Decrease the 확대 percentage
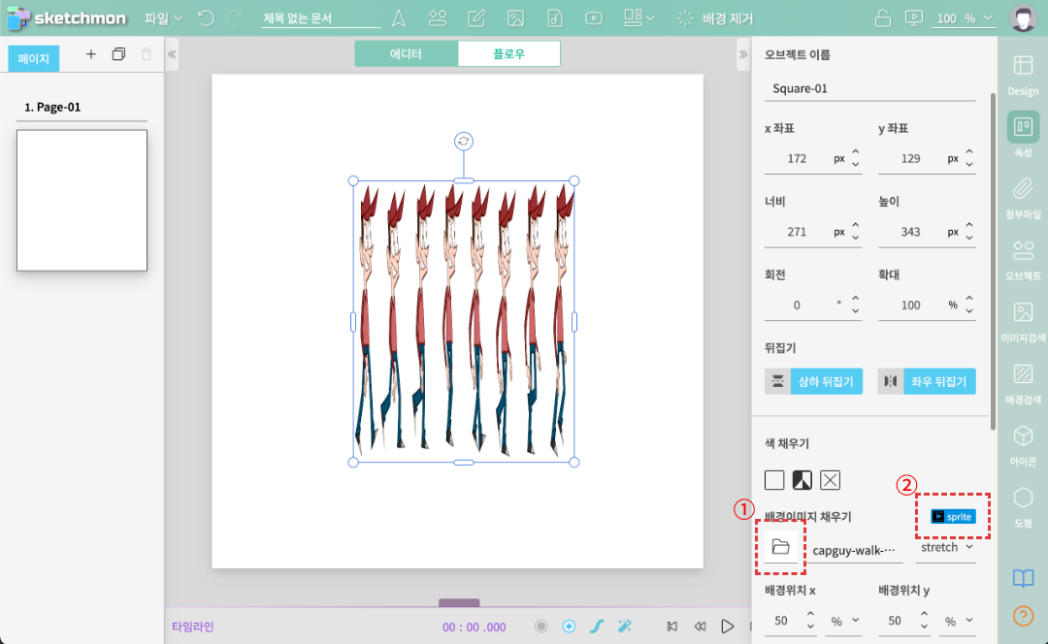The height and width of the screenshot is (644, 1048). pos(969,311)
